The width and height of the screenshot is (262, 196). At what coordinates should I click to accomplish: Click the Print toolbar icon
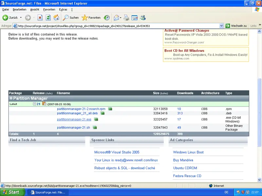pos(126,18)
